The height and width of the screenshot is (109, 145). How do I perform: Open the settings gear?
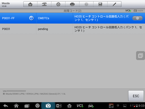[58, 4]
